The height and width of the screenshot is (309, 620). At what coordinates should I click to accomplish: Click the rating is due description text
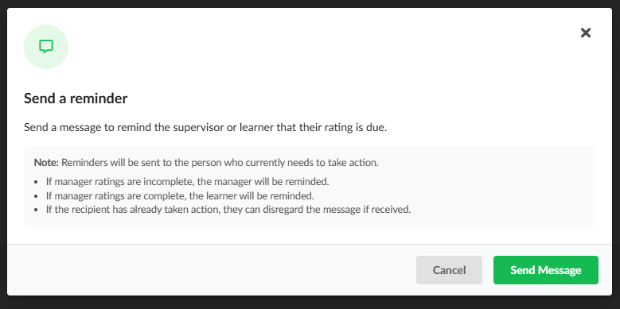(205, 127)
